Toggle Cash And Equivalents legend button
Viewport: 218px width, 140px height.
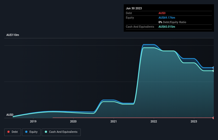click(x=61, y=132)
